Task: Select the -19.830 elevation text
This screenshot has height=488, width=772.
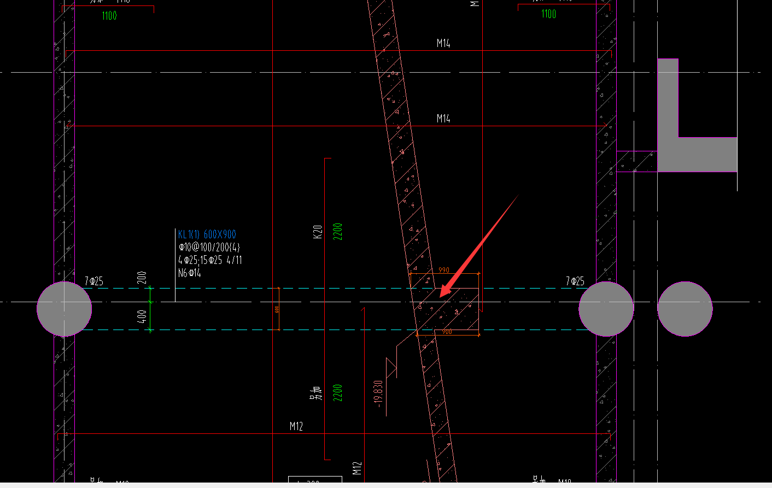Action: 378,394
